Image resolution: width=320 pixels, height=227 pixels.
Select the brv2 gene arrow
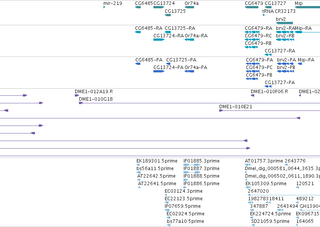(x=284, y=23)
